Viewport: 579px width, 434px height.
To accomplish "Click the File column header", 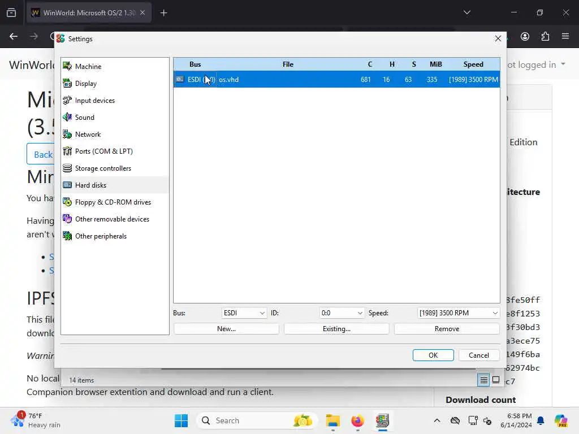I will [x=288, y=64].
